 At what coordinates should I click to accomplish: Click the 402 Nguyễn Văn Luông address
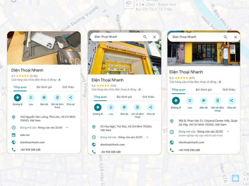pos(48,119)
